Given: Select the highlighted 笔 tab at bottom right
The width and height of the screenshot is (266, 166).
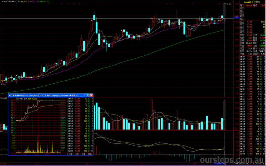Looking at the screenshot, I should 241,164.
